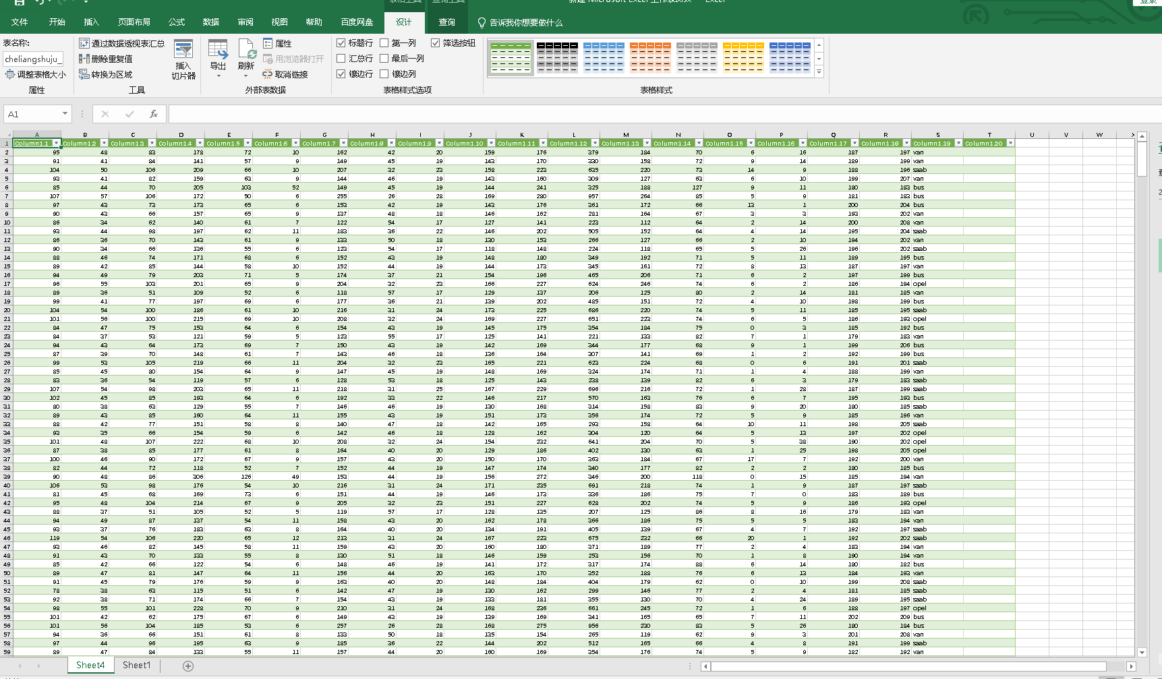Open the Name Box dropdown arrow
The height and width of the screenshot is (679, 1162).
pos(65,114)
